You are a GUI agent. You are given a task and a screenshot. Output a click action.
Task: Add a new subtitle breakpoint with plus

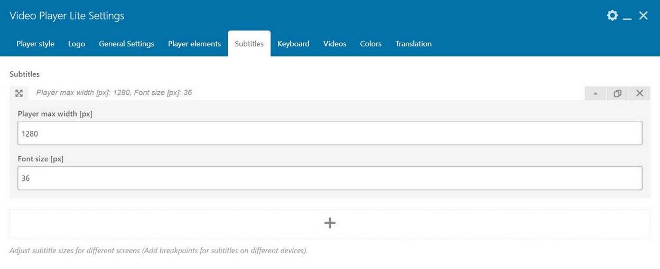point(330,223)
